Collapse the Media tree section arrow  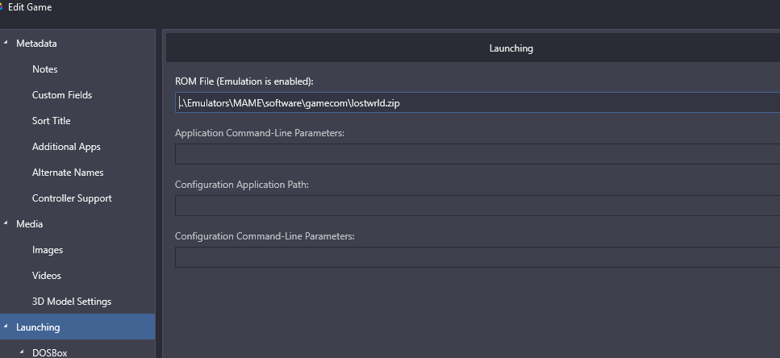pos(6,223)
